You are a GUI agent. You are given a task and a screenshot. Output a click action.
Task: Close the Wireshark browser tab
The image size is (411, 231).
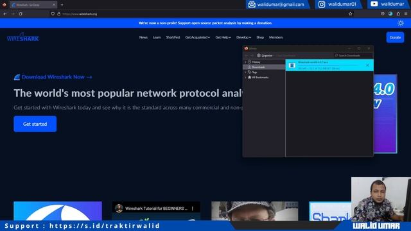(54, 4)
